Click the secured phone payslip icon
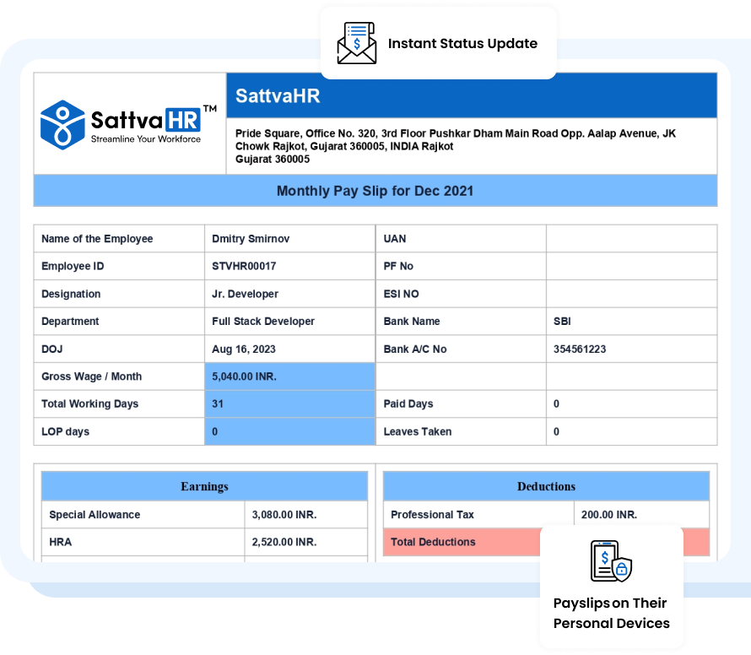This screenshot has width=751, height=655. click(x=611, y=561)
